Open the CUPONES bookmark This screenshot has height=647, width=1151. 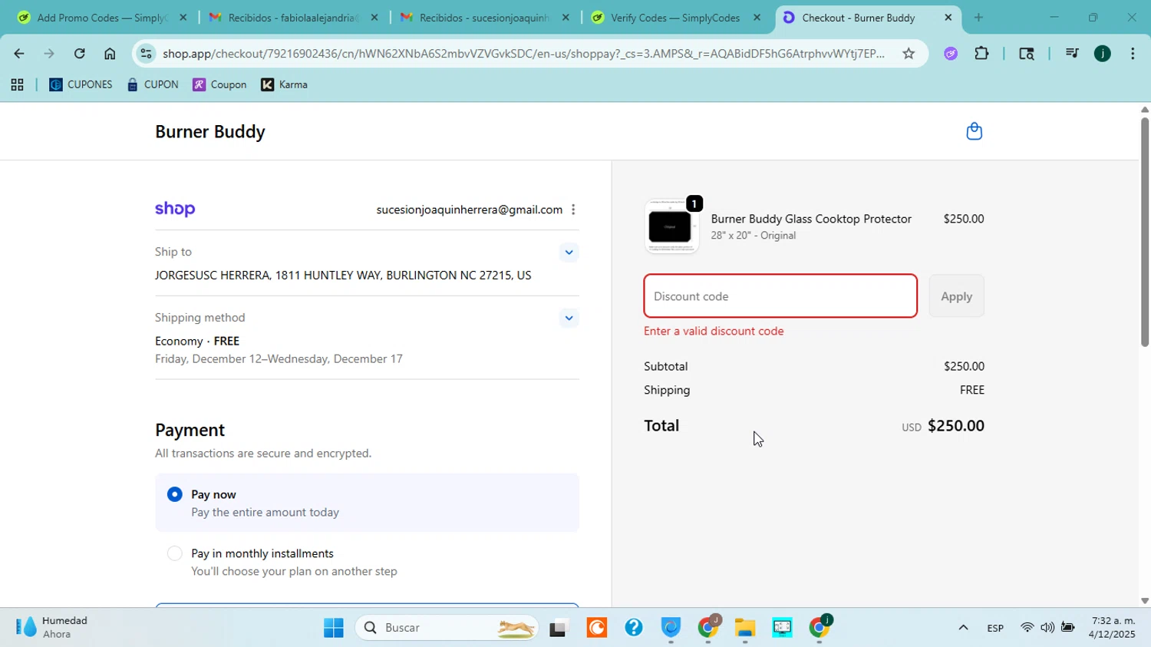(81, 84)
